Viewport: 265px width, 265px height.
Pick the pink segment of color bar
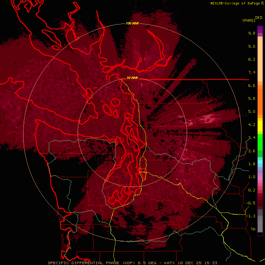coord(260,178)
